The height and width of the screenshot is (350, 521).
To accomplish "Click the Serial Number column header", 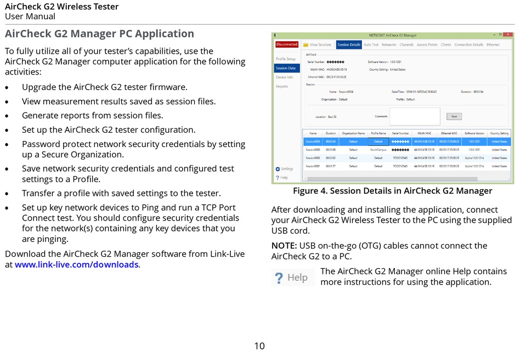I will pyautogui.click(x=400, y=133).
